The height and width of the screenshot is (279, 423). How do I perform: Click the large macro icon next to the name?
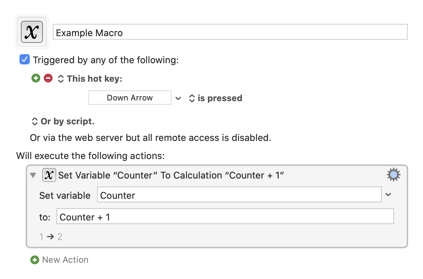[x=32, y=32]
